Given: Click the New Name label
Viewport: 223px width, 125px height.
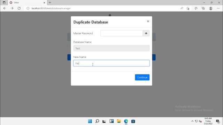Looking at the screenshot, I should [x=80, y=57].
